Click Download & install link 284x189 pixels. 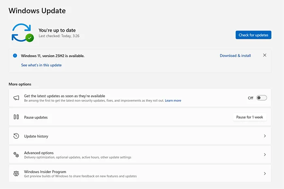tap(235, 56)
